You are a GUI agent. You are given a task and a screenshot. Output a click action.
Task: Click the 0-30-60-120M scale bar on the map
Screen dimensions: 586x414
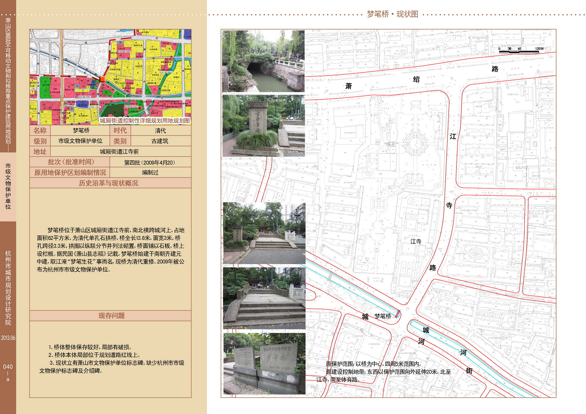[x=521, y=49]
